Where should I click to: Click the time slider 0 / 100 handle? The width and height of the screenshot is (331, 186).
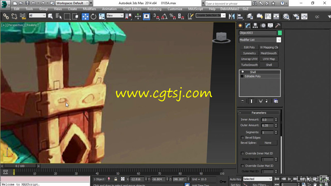click(x=20, y=166)
